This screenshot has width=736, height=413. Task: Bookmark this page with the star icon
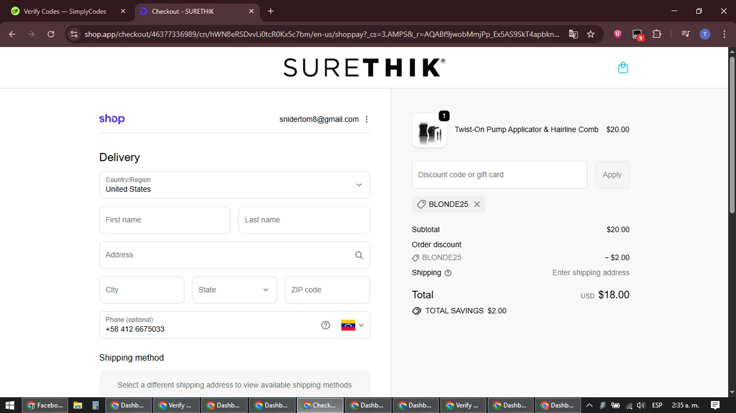click(x=591, y=34)
